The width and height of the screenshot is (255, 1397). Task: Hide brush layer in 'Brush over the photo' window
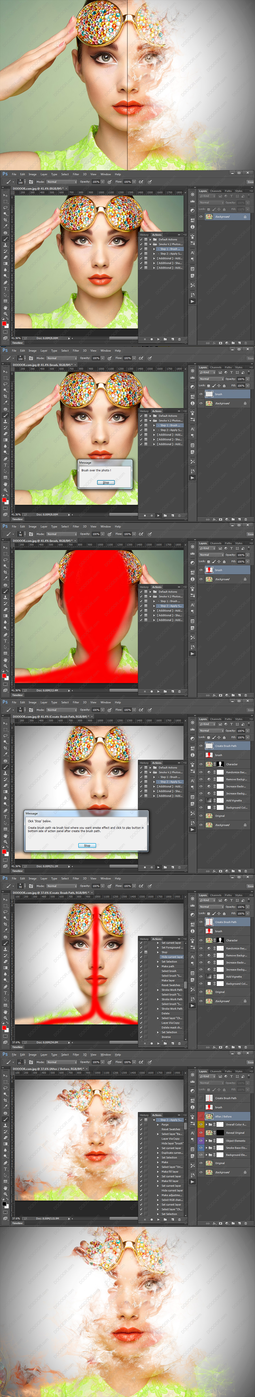(201, 394)
